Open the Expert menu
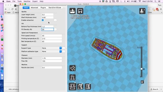 (x=35, y=1)
